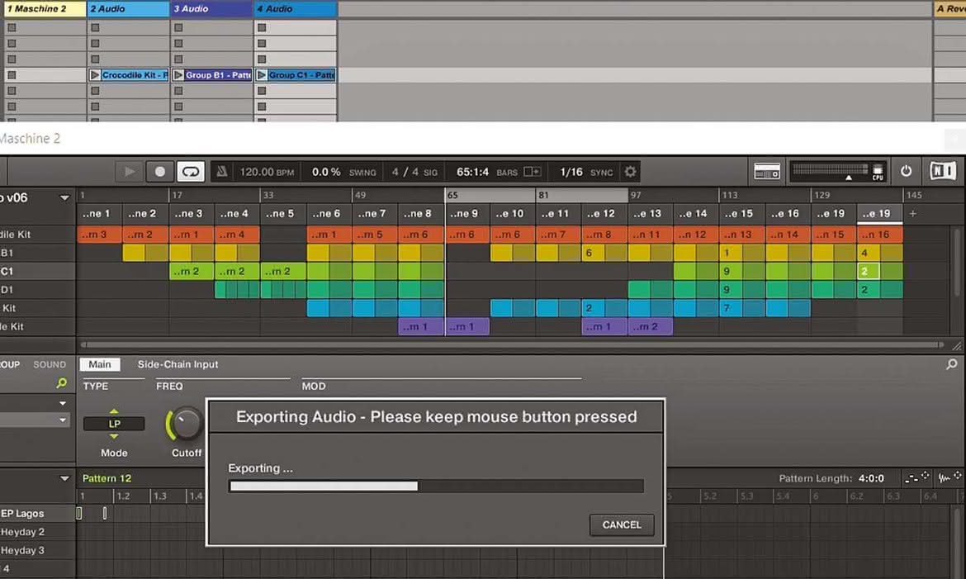Select the 1 Maschine 2 track header
The image size is (966, 579).
(x=45, y=8)
